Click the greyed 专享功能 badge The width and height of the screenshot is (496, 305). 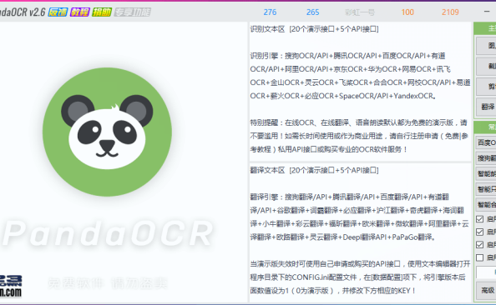pyautogui.click(x=132, y=12)
